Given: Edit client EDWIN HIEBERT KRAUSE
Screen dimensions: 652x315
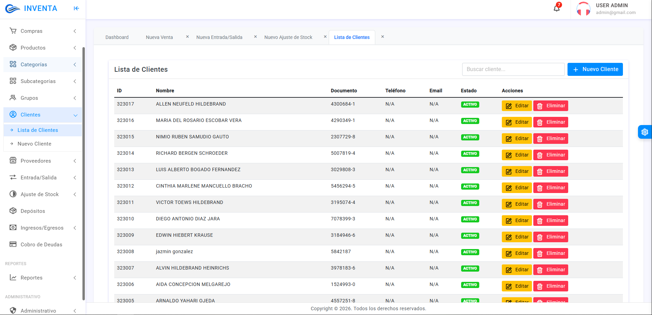Looking at the screenshot, I should point(517,237).
